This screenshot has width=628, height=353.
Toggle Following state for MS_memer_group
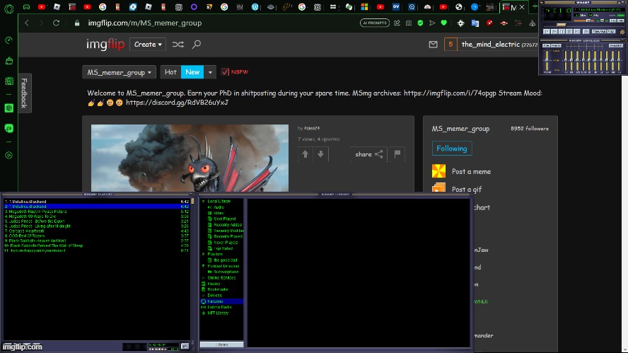click(452, 149)
